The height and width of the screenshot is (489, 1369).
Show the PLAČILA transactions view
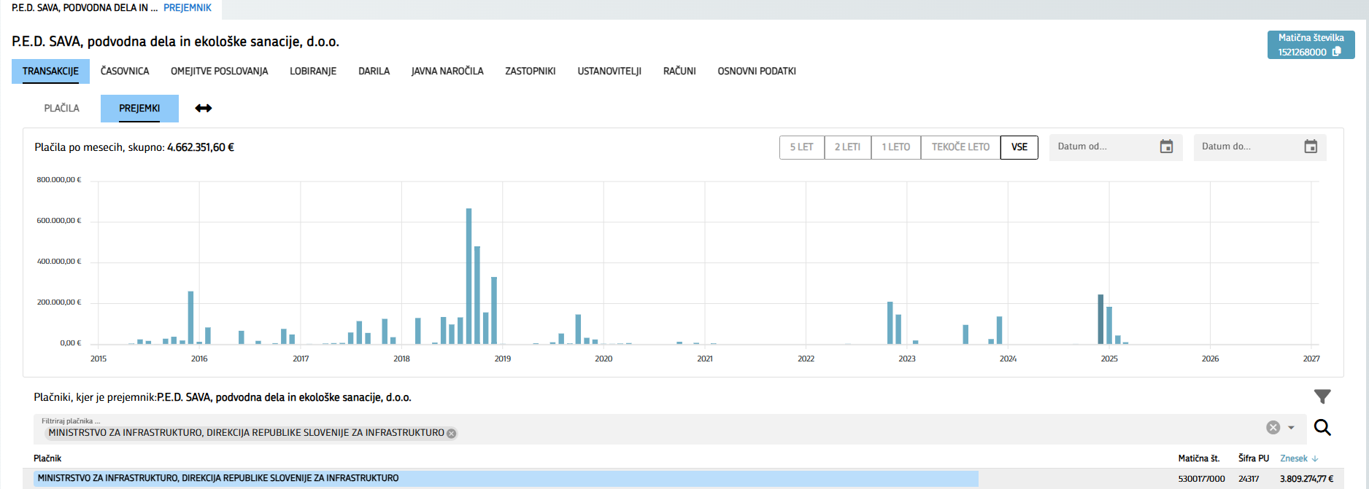[x=62, y=109]
